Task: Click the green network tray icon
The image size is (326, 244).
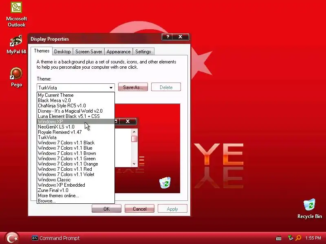Action: pyautogui.click(x=291, y=238)
